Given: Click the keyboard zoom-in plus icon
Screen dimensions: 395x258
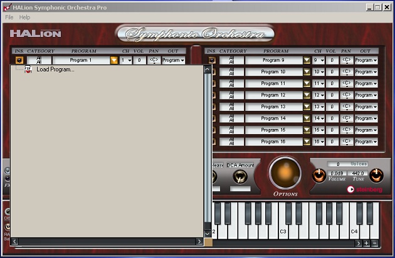Looking at the screenshot, I should (366, 243).
